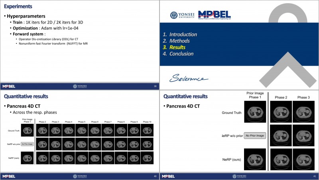Screen dimensions: 319x180
Task: Click 'Prior Image Phase 1' header on slide 41
Action: pos(255,95)
